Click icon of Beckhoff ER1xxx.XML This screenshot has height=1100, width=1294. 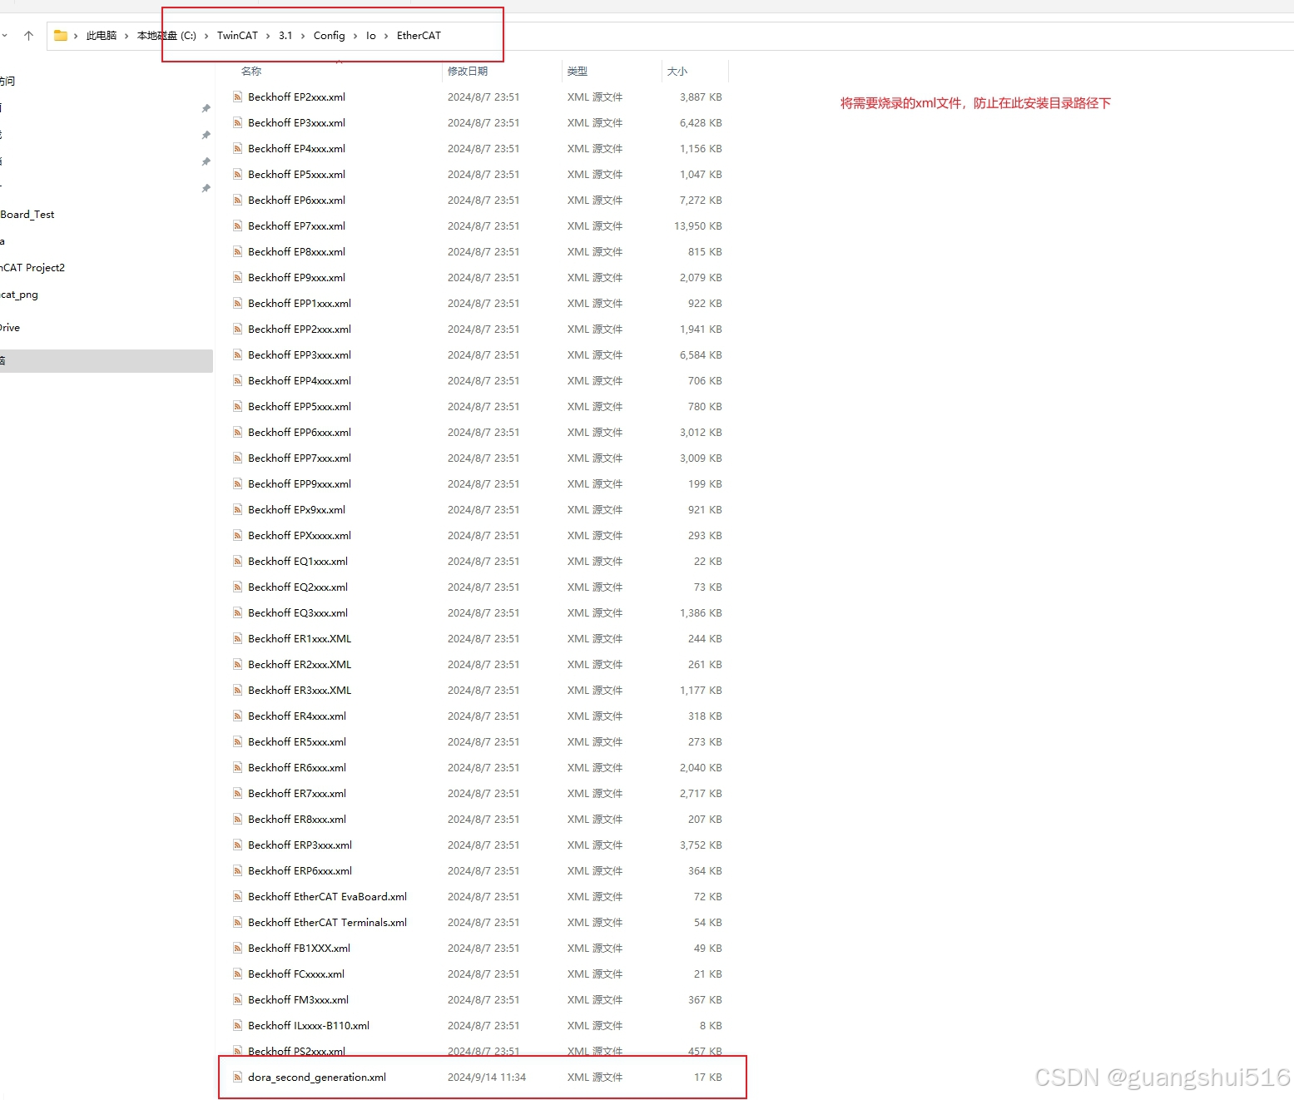point(238,639)
